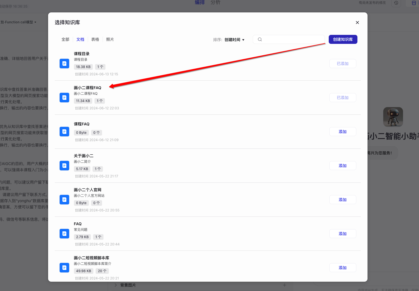Viewport: 419px width, 291px height.
Task: Select the 照片 tab
Action: [x=110, y=39]
